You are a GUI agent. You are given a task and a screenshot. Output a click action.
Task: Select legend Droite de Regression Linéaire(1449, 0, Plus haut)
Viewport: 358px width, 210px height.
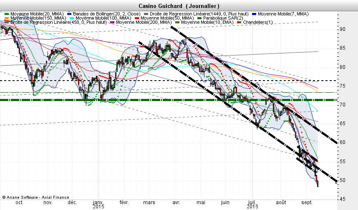pyautogui.click(x=199, y=14)
